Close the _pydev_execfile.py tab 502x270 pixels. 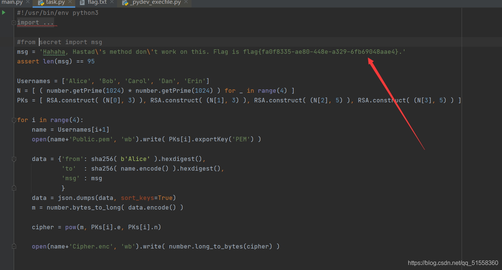point(186,2)
